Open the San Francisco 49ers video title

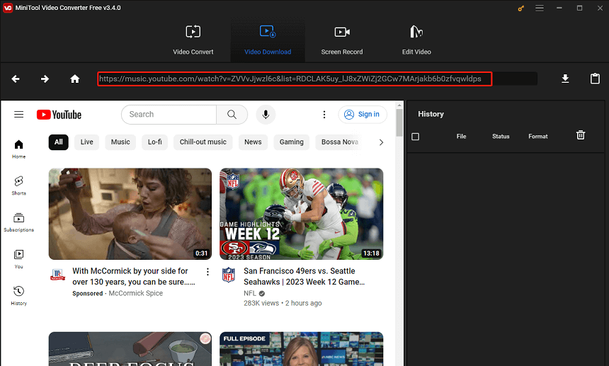(304, 276)
